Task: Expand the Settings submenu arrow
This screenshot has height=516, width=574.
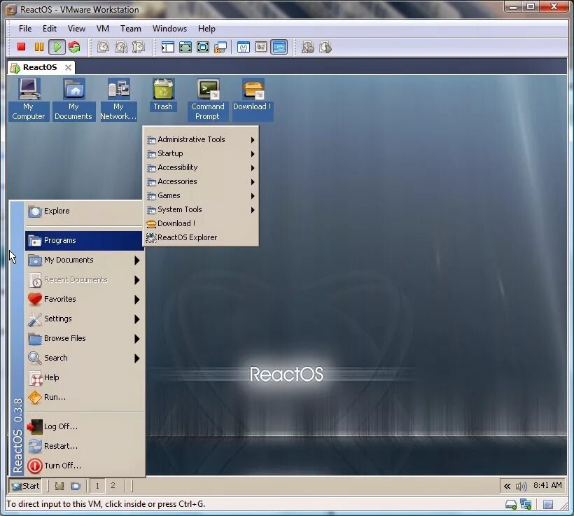Action: (137, 319)
